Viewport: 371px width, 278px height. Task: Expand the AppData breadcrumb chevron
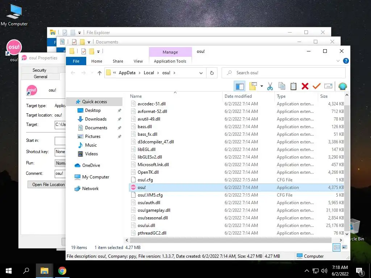point(139,73)
